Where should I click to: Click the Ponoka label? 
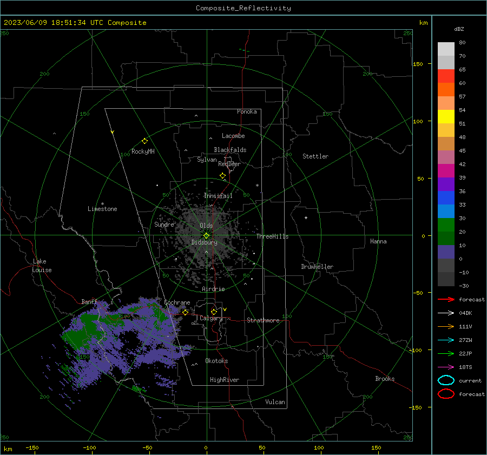(247, 111)
